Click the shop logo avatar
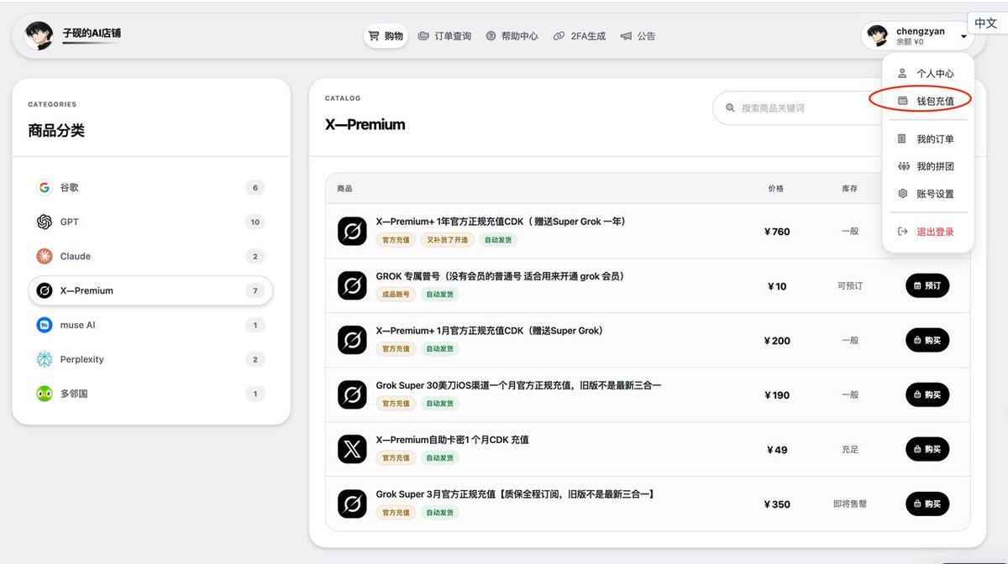The image size is (1008, 564). coord(39,36)
